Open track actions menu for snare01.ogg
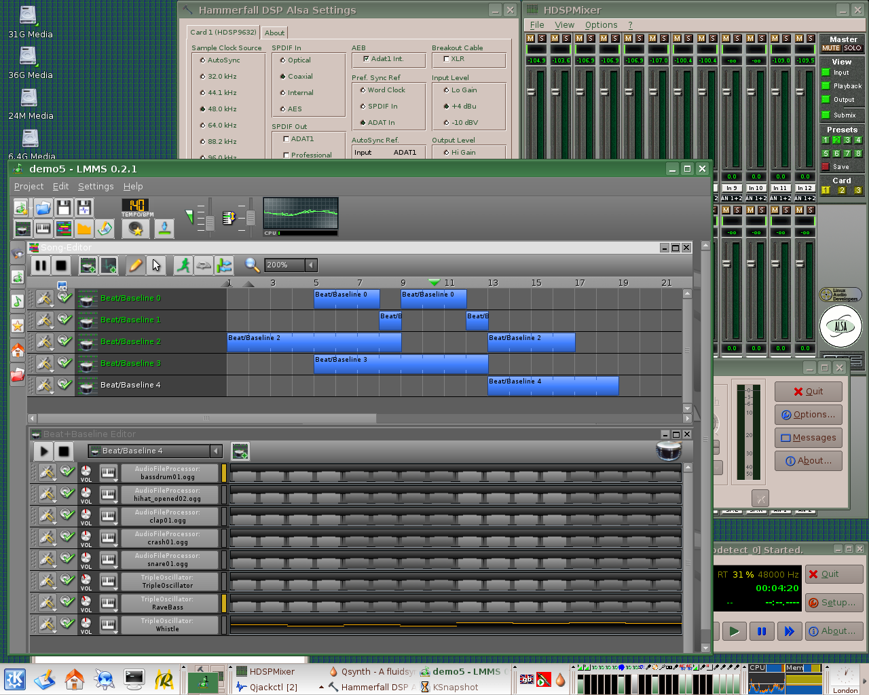The image size is (869, 695). click(x=47, y=559)
